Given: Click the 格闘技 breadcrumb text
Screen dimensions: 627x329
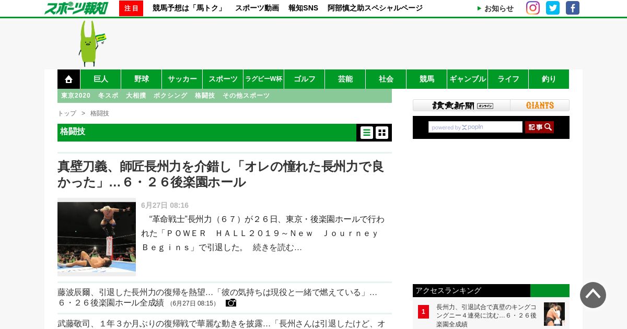Looking at the screenshot, I should pos(100,113).
